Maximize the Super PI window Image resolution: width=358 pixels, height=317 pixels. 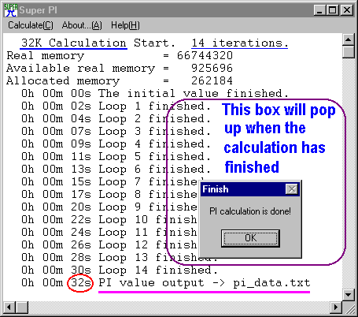click(333, 10)
